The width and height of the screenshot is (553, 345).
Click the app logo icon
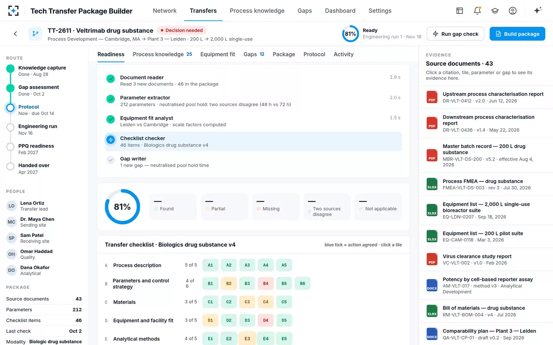tap(13, 11)
